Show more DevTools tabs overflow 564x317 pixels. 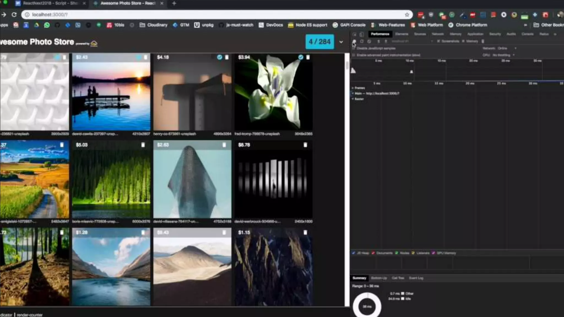pyautogui.click(x=555, y=34)
